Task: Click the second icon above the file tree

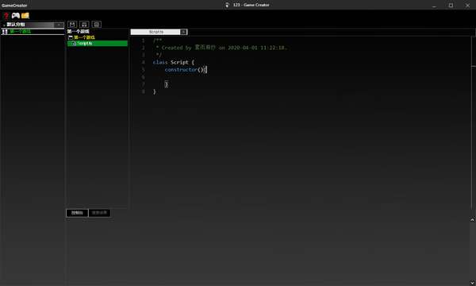Action: click(x=84, y=25)
